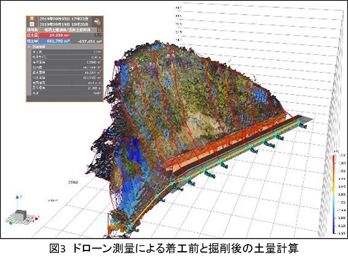Click the white icon beside the 2019年09月19日 date
Viewport: 348px width, 257px height.
tap(32, 24)
